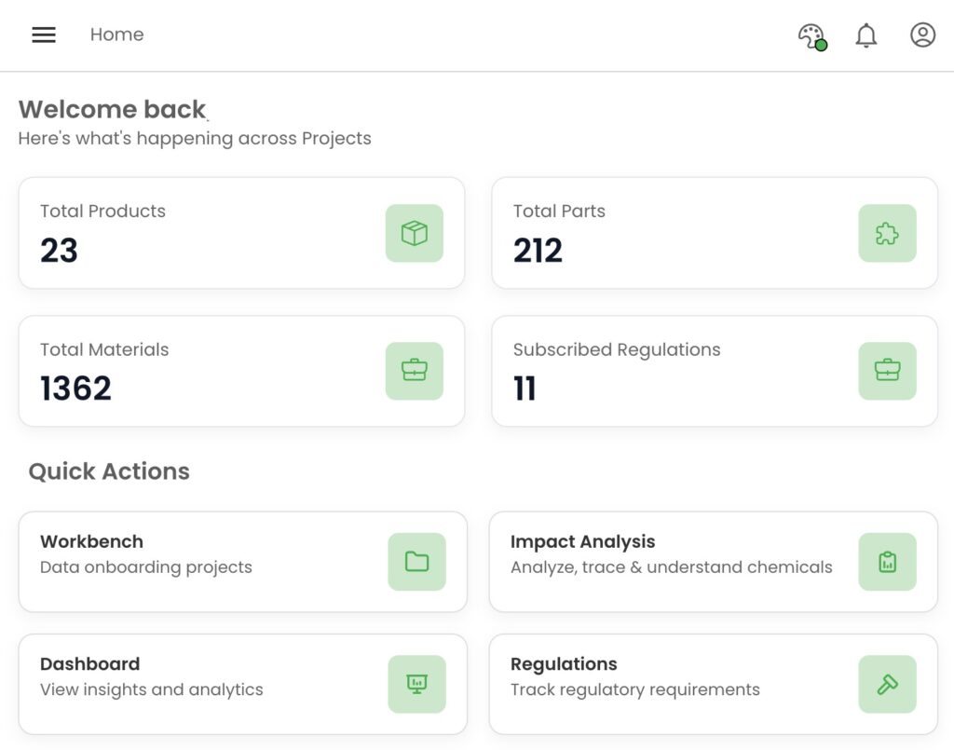Open the hamburger navigation menu
The width and height of the screenshot is (954, 750).
44,35
